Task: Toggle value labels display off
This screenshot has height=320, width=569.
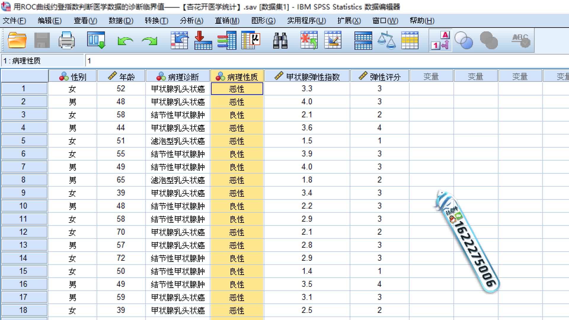Action: (x=440, y=40)
